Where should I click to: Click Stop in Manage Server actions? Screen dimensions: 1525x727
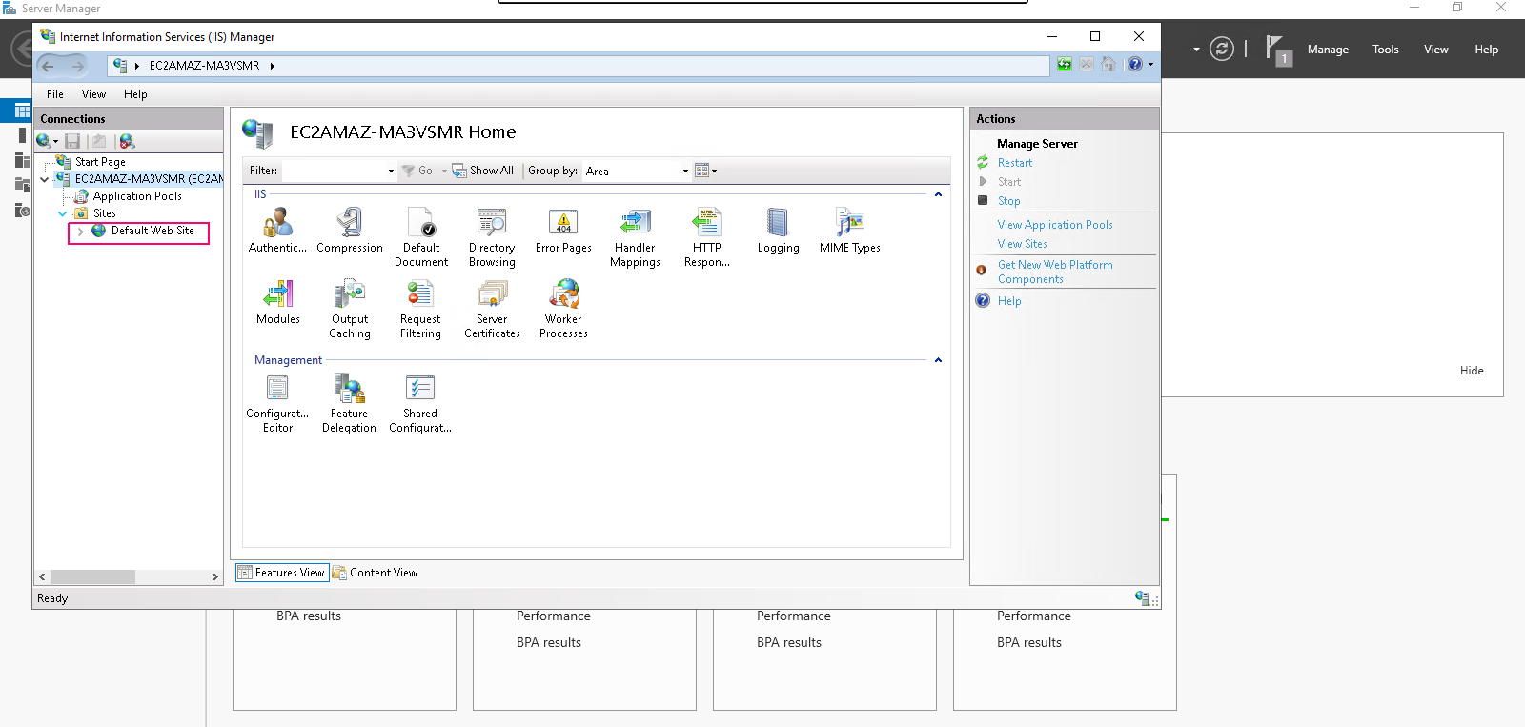coord(1008,201)
